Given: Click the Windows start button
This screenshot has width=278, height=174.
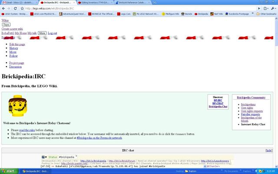Looking at the screenshot, I should 9,171.
